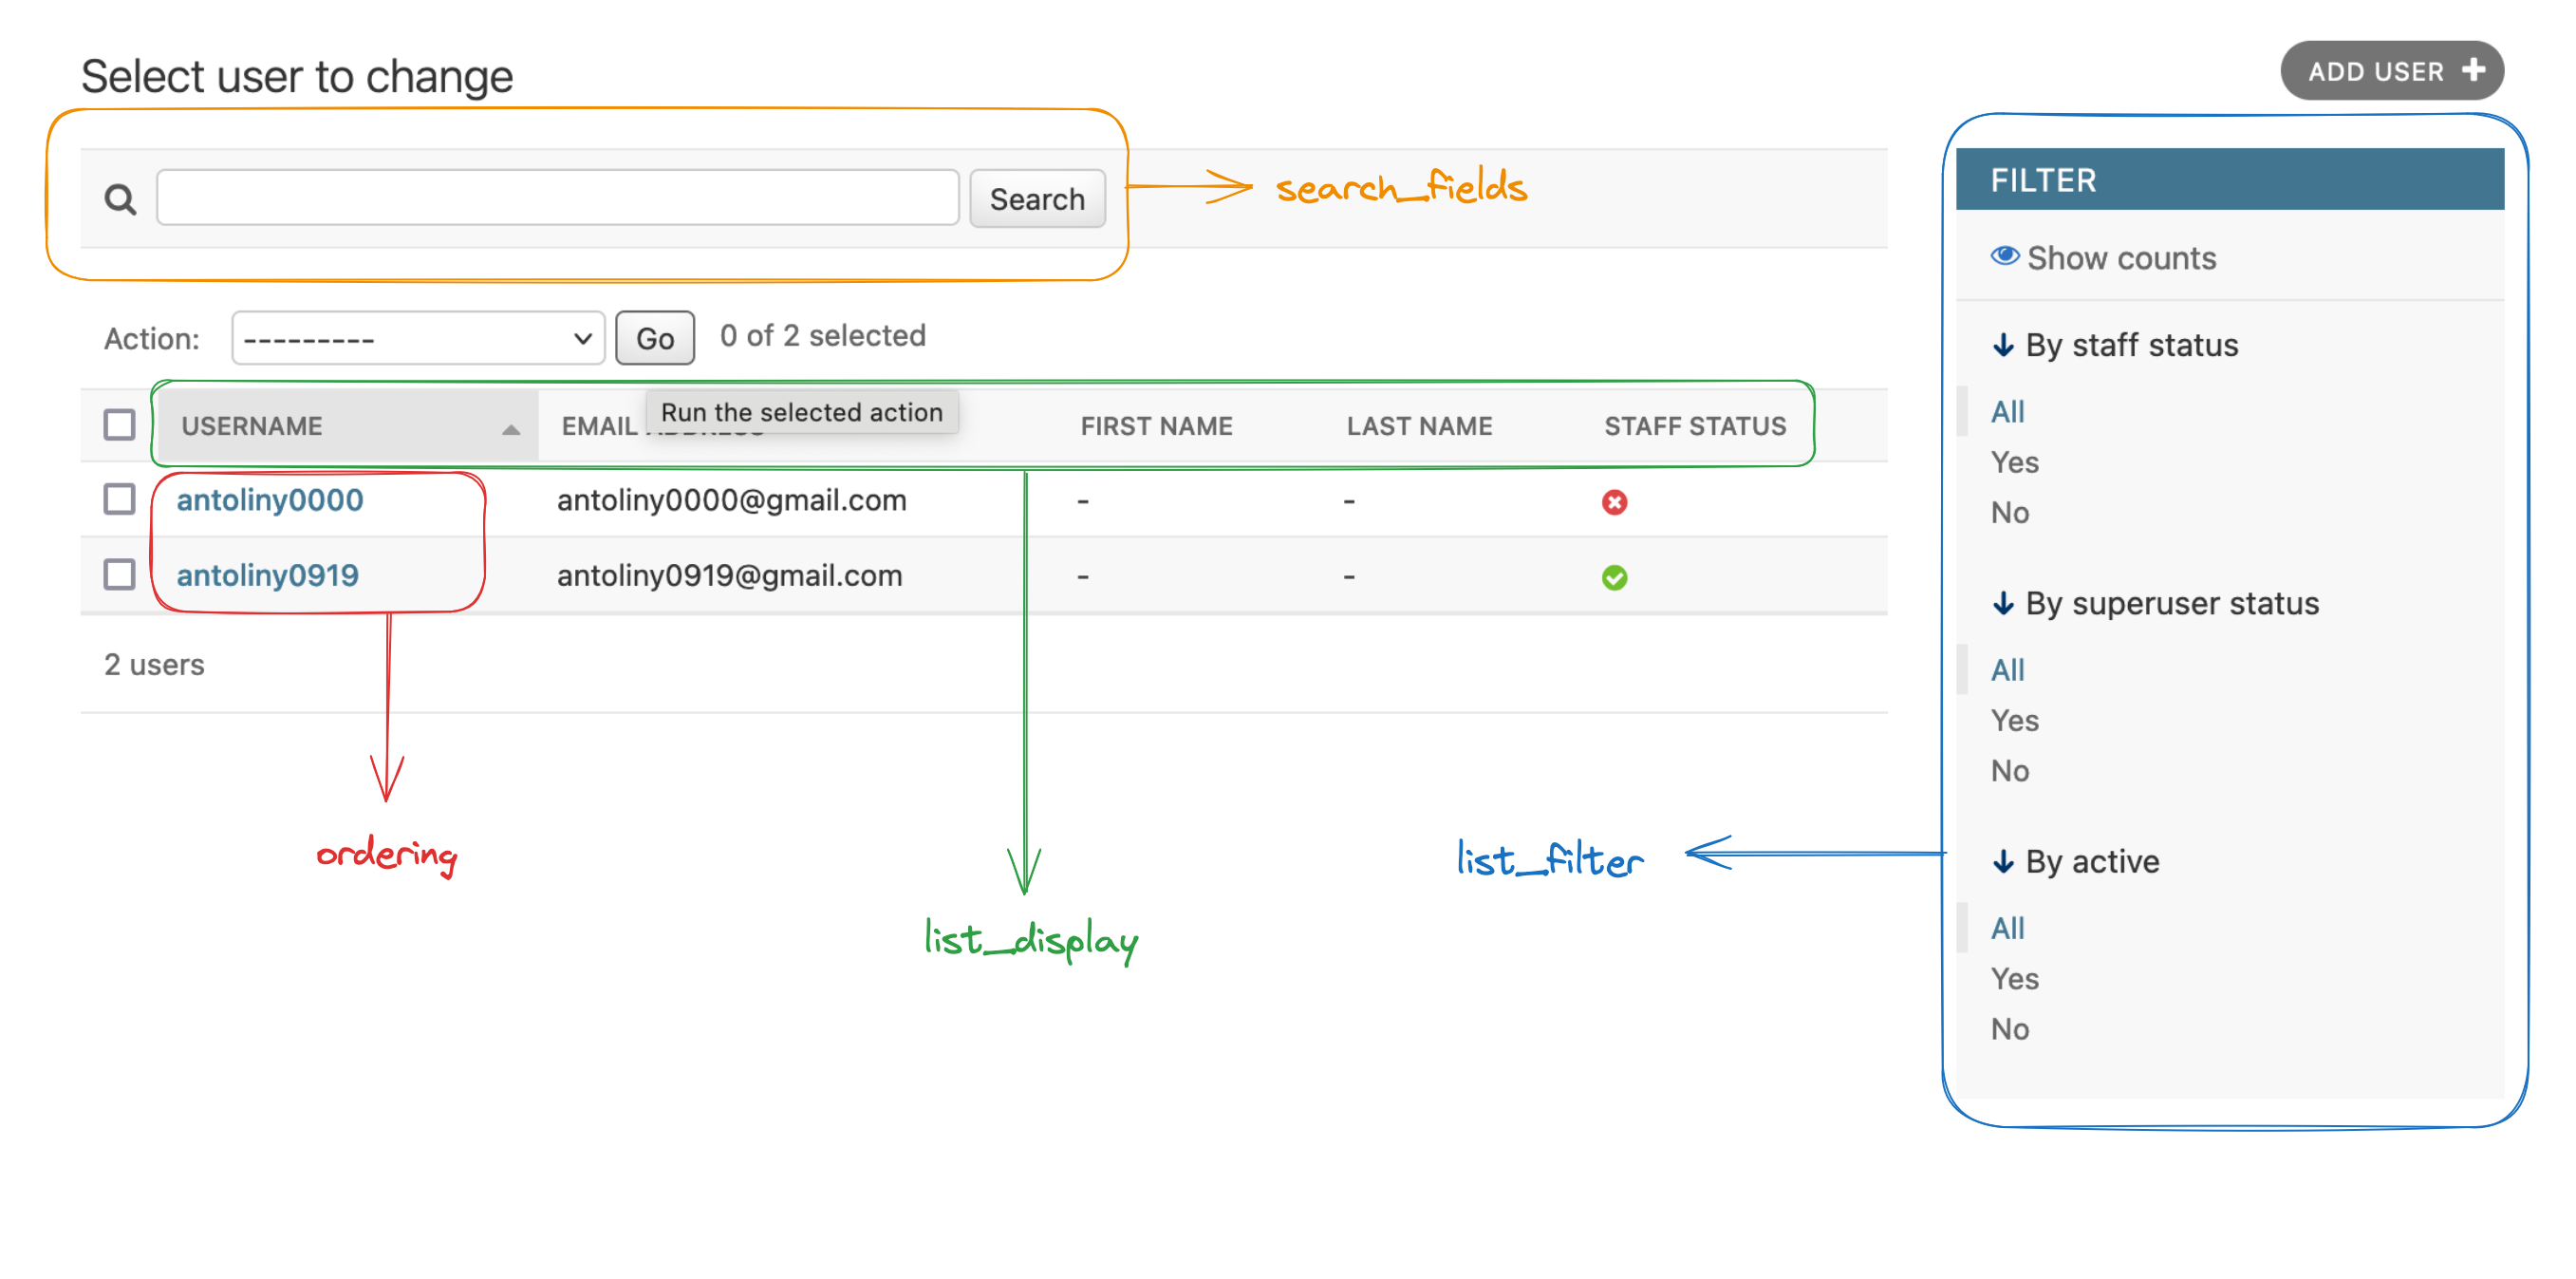Click the search input field

(557, 197)
